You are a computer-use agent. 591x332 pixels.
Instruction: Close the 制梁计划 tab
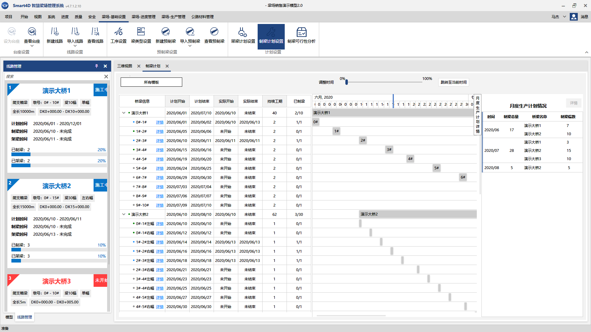tap(167, 66)
